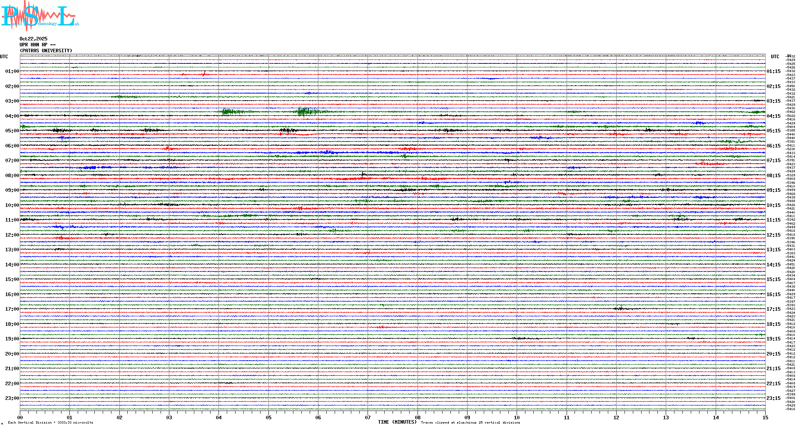
Task: Click the Each Vertical Division scale note
Action: (x=50, y=423)
